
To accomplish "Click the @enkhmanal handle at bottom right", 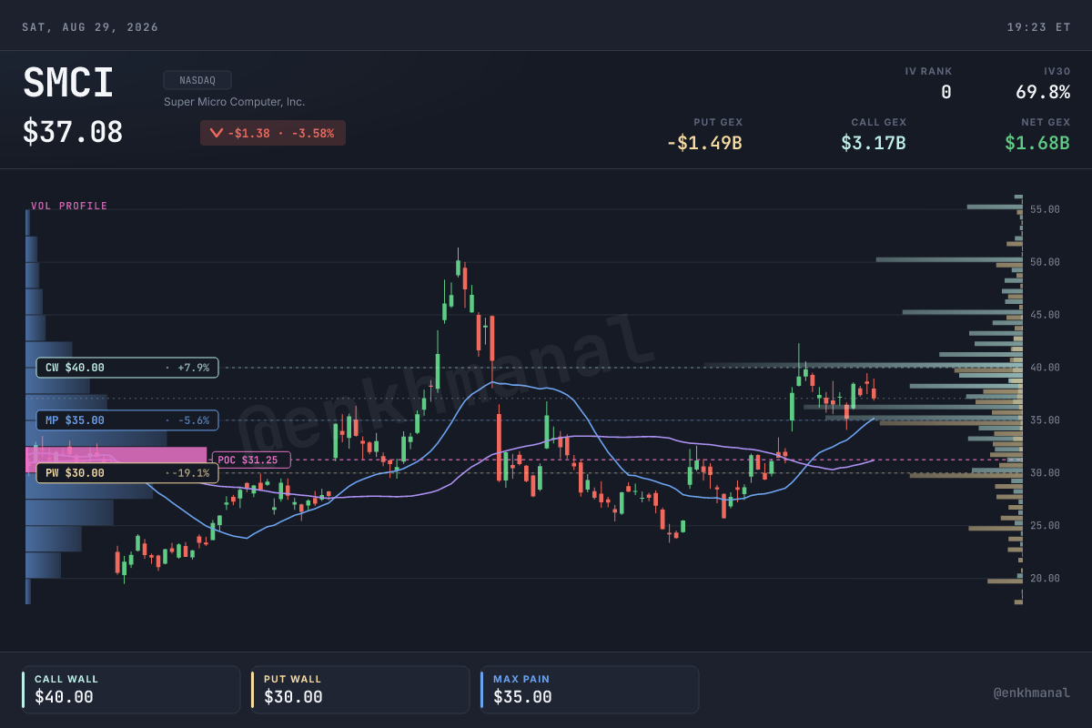I will coord(1032,693).
